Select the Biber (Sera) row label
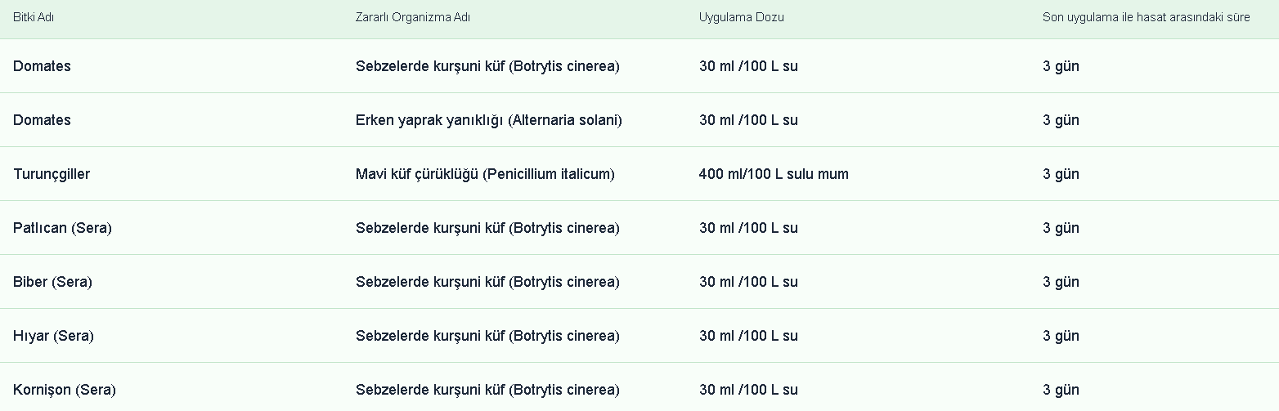1279x411 pixels. click(x=52, y=282)
